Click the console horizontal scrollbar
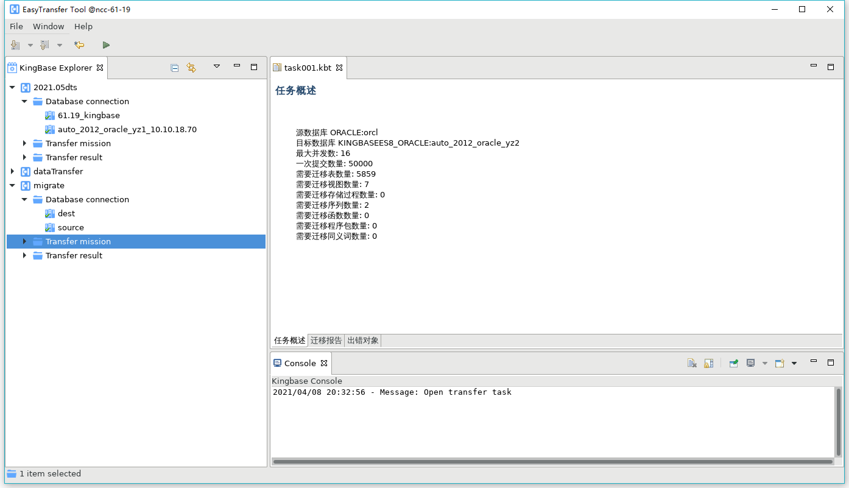The height and width of the screenshot is (488, 849). (x=552, y=462)
